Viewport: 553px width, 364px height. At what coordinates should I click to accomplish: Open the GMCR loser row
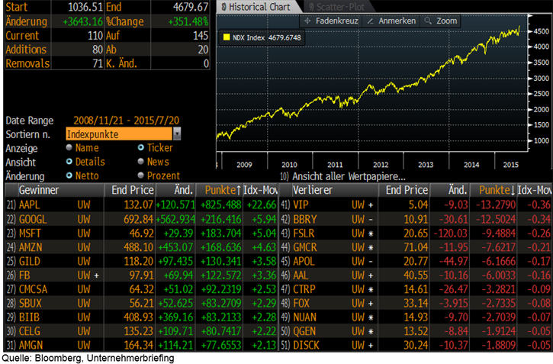[x=416, y=247]
